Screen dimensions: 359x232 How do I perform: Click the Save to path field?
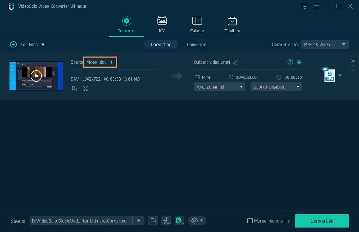click(x=81, y=221)
